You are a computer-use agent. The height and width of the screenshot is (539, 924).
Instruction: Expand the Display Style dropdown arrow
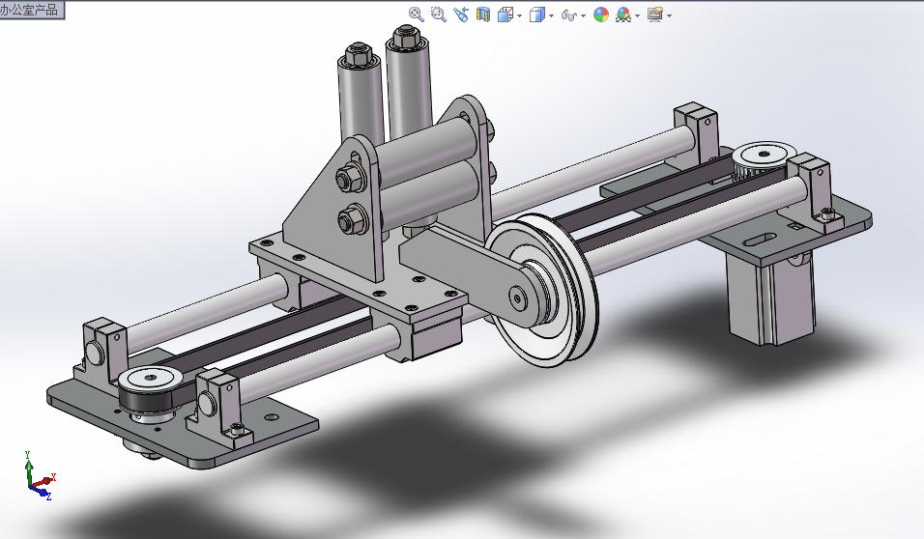(552, 15)
